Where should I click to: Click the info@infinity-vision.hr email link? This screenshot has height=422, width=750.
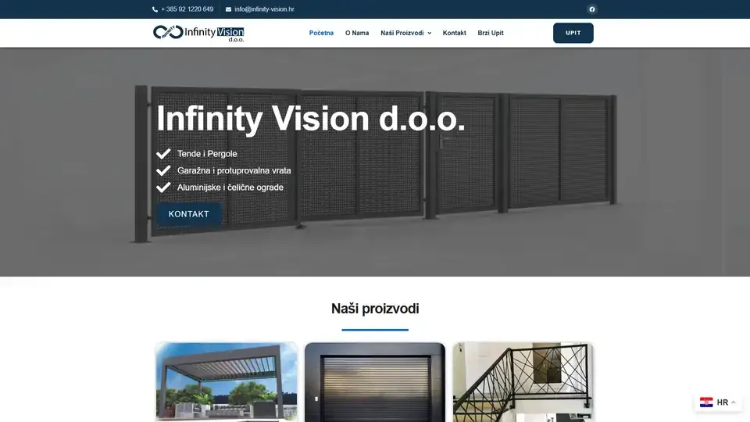pos(264,9)
